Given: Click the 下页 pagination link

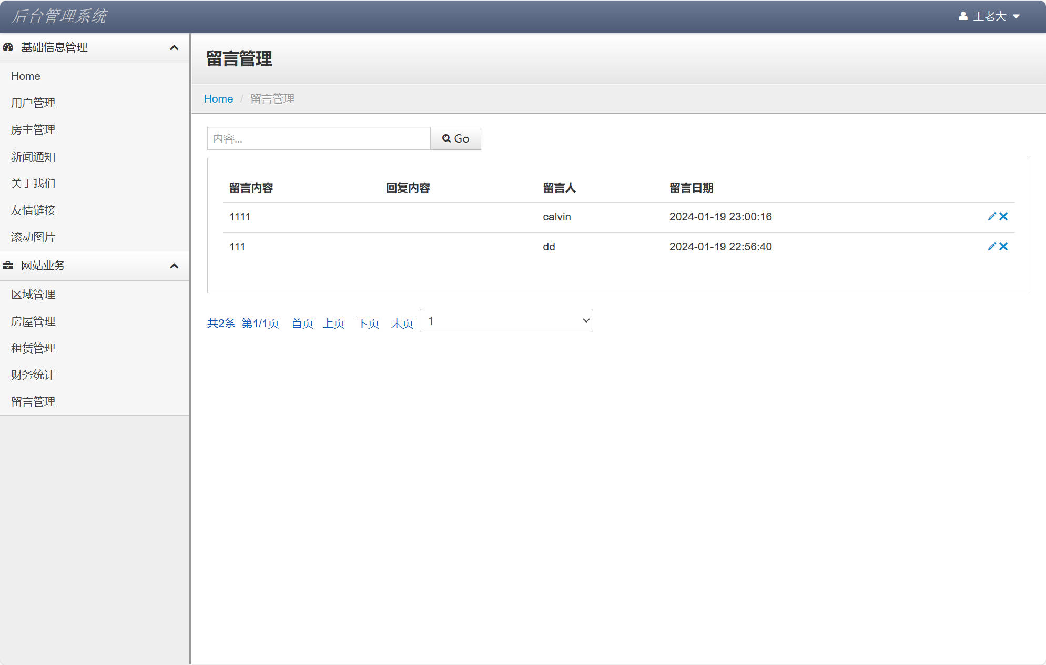Looking at the screenshot, I should pos(368,324).
